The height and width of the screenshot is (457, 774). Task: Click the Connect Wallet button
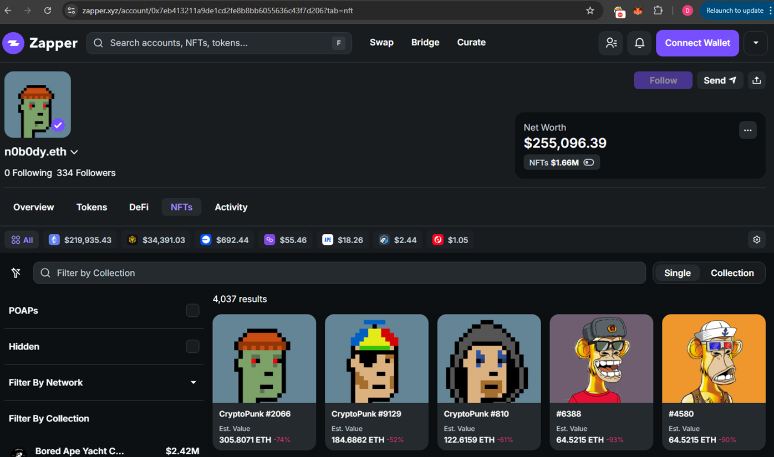(x=697, y=43)
